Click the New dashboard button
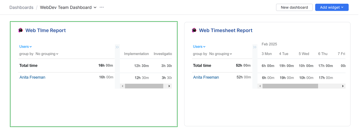The height and width of the screenshot is (133, 360). [x=294, y=7]
